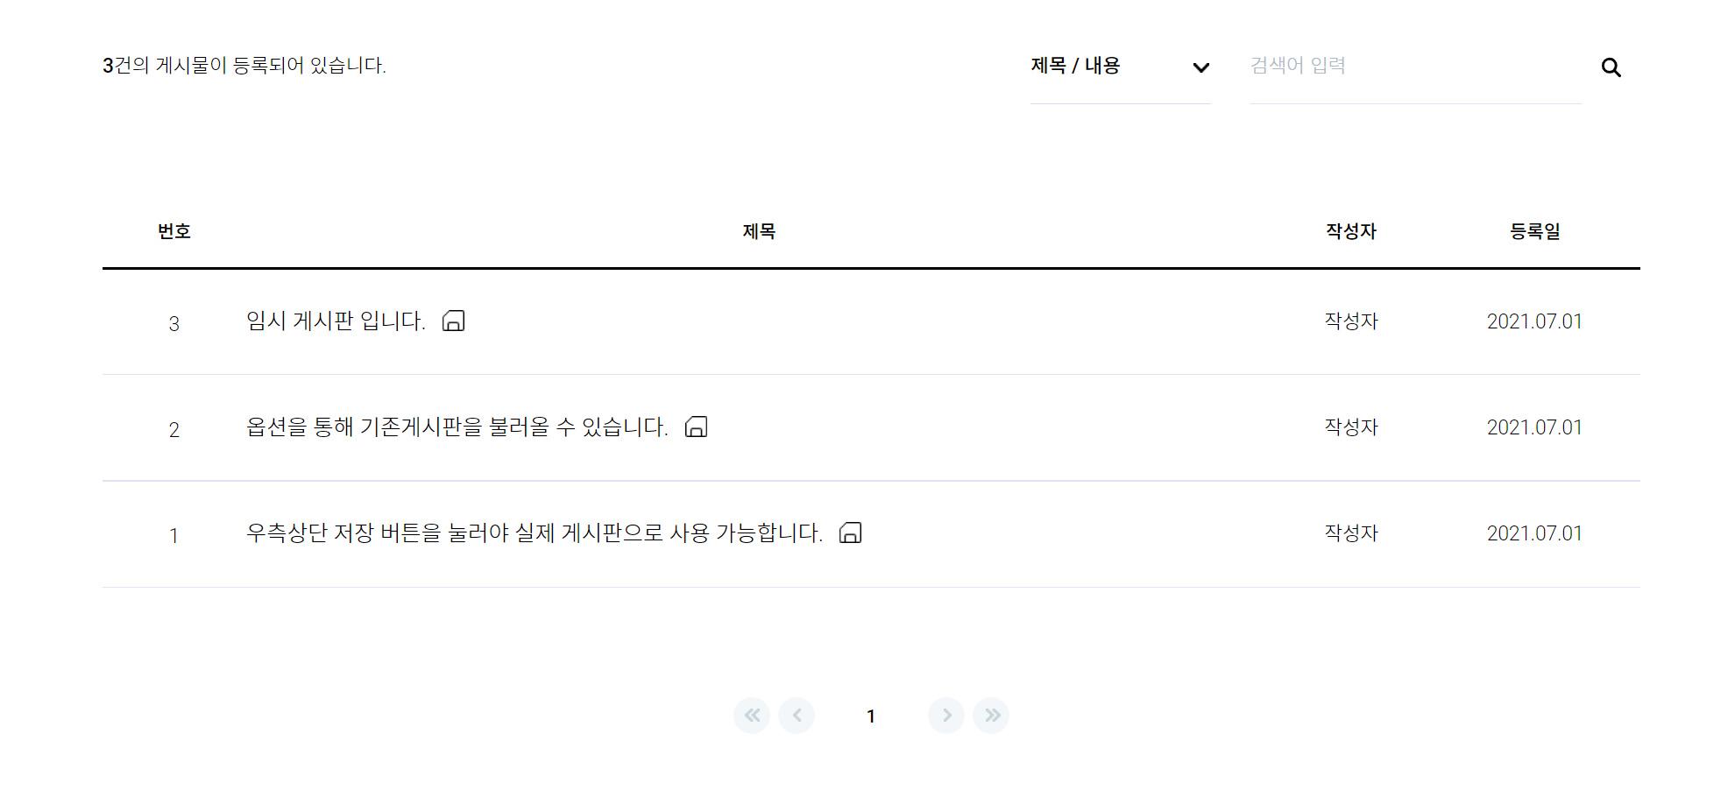Select page number 1 in pagination

point(871,716)
